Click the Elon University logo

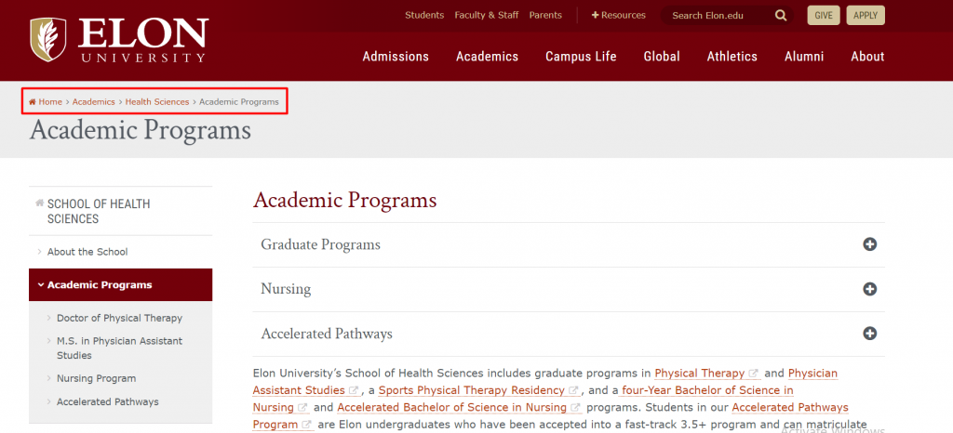coord(118,40)
